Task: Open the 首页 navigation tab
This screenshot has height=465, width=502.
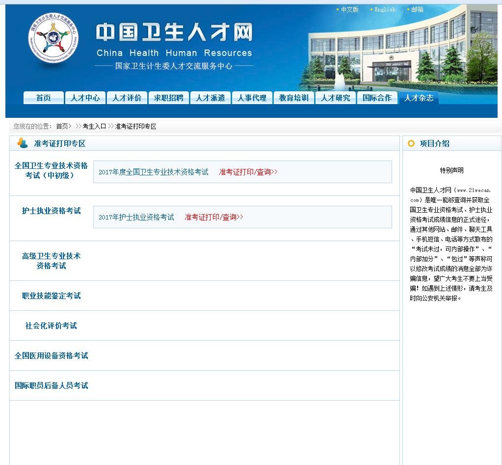Action: click(x=44, y=98)
